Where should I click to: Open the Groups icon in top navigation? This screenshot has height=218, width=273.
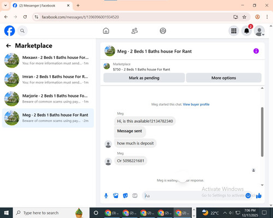[163, 31]
